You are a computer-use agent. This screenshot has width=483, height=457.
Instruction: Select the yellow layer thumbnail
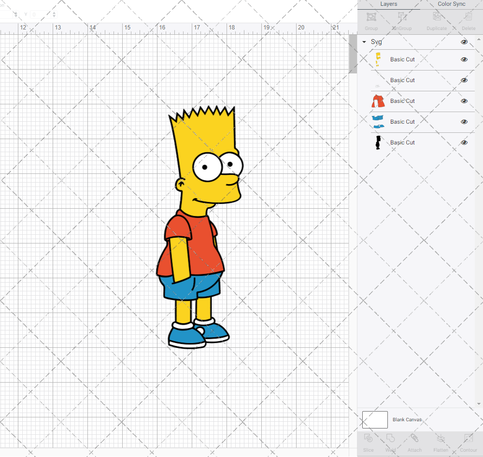pyautogui.click(x=378, y=59)
